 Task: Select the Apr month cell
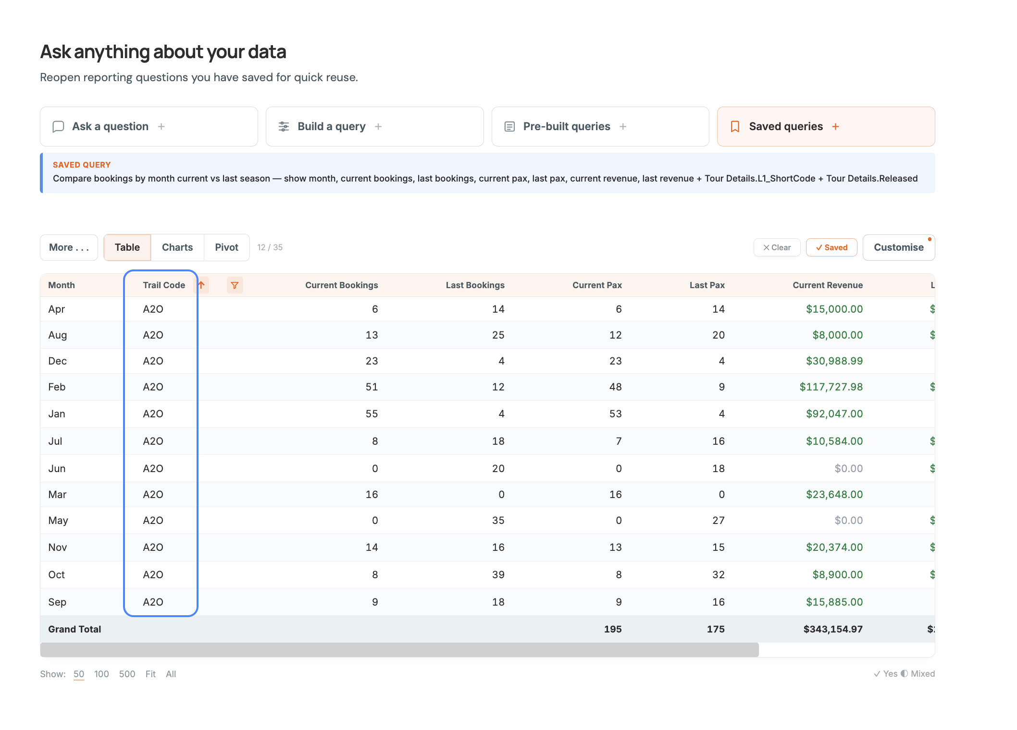pyautogui.click(x=57, y=309)
